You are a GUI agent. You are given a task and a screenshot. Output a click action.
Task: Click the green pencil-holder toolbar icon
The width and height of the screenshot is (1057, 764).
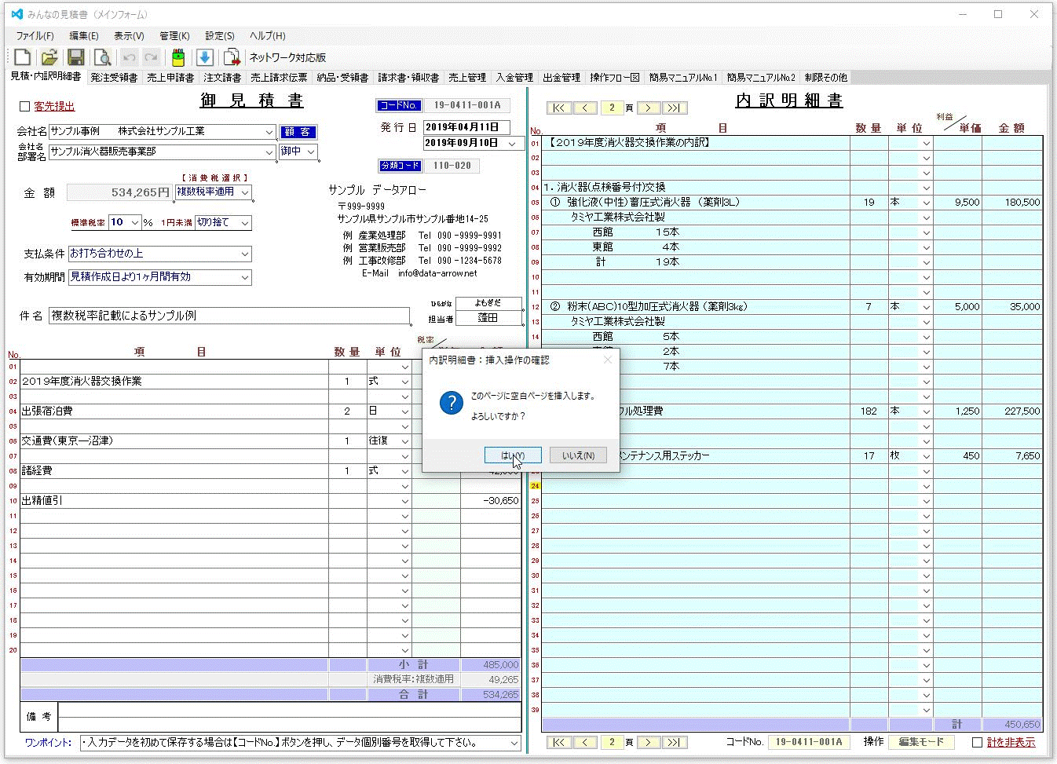178,57
